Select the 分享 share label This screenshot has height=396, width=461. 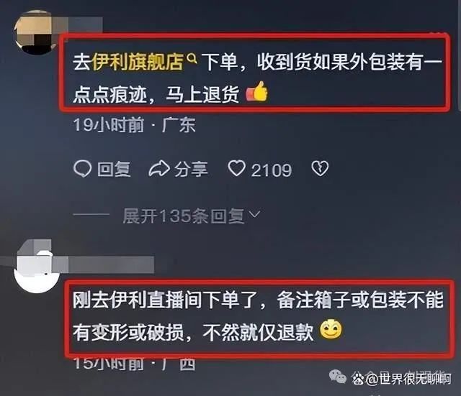point(191,170)
